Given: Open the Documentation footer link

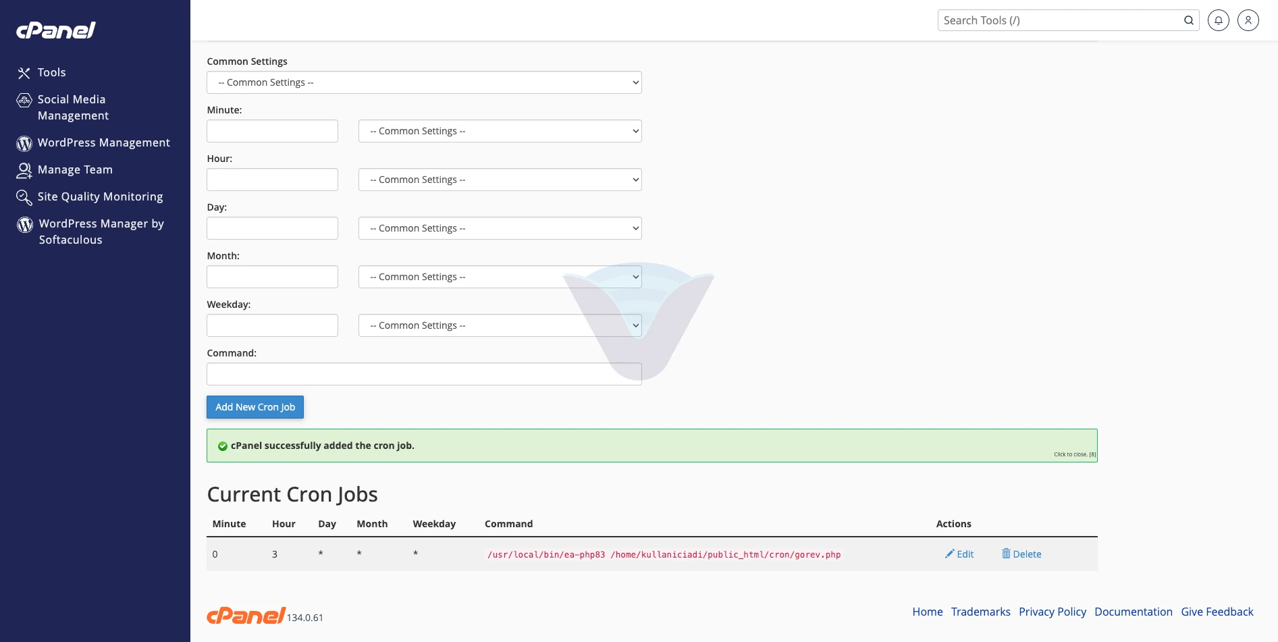Looking at the screenshot, I should tap(1134, 612).
